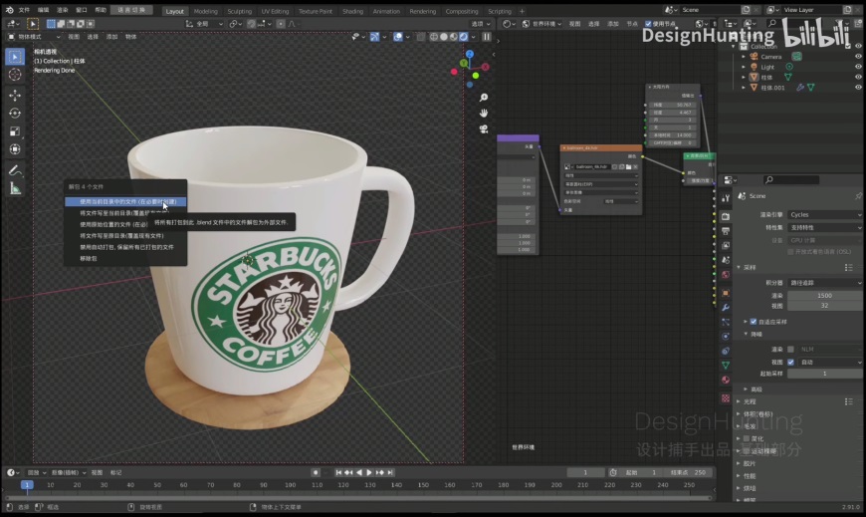The height and width of the screenshot is (517, 866).
Task: Toggle the Adaptive Sampling checkbox
Action: pyautogui.click(x=754, y=322)
